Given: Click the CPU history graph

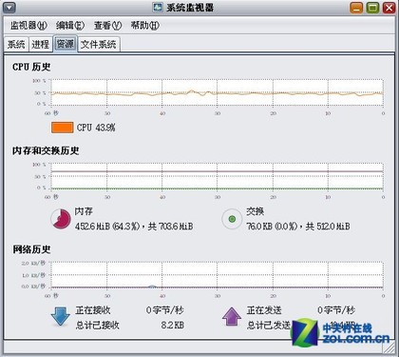Looking at the screenshot, I should click(x=218, y=92).
